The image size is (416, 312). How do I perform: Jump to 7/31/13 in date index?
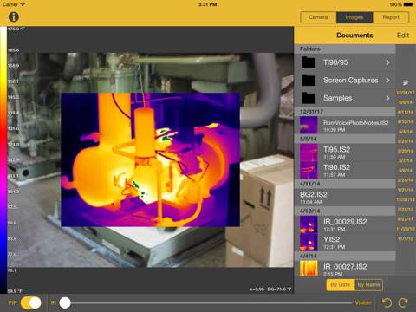coord(406,209)
